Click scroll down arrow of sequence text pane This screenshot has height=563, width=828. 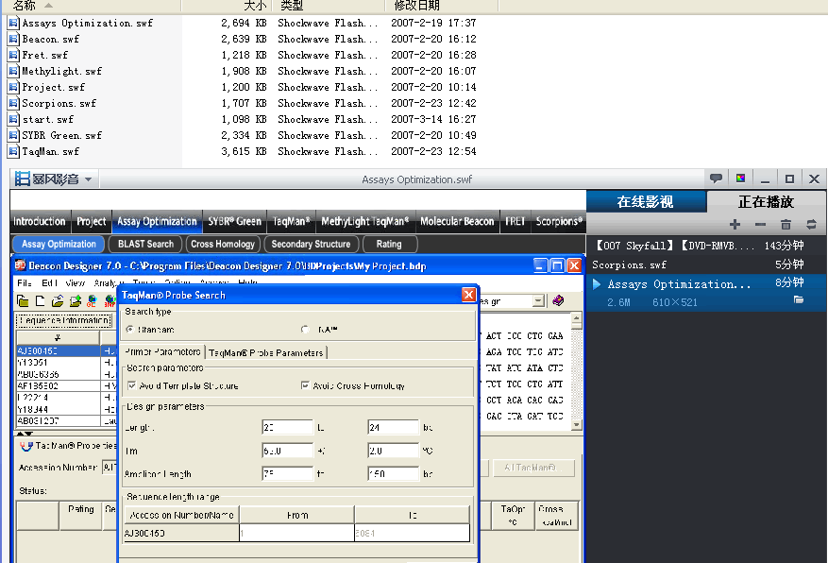pos(577,425)
